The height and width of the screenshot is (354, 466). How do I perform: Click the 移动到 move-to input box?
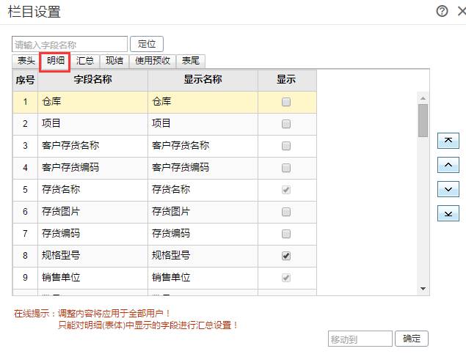coord(360,339)
